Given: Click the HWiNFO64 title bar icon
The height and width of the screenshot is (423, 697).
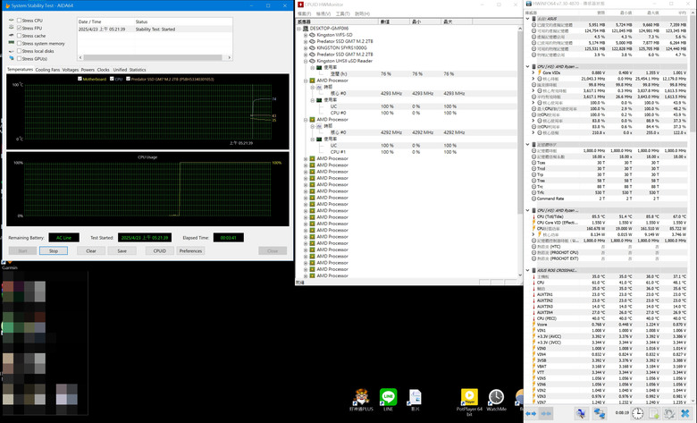Looking at the screenshot, I should point(529,4).
